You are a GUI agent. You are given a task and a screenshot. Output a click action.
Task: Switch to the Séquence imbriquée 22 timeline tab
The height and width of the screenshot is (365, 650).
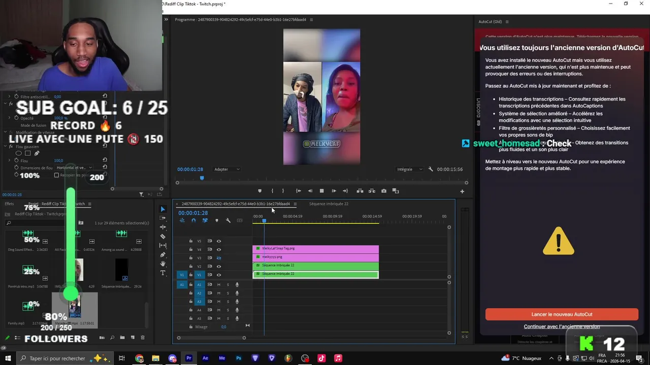[x=329, y=204]
